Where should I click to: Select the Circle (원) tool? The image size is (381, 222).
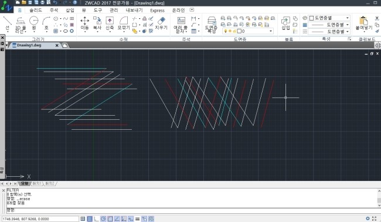(x=34, y=24)
